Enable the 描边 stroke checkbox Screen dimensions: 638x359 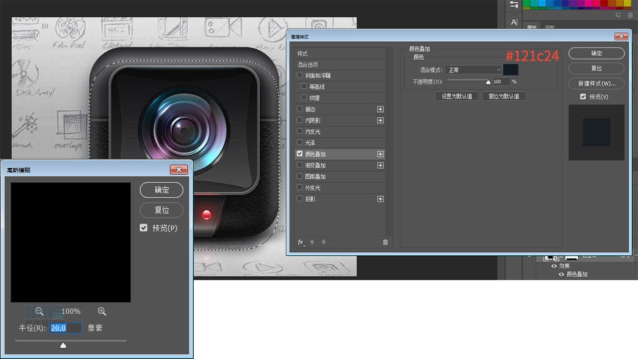coord(300,109)
